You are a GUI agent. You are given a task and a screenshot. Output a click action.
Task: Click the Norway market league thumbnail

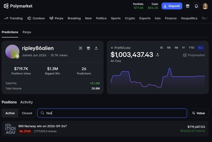pos(10,129)
